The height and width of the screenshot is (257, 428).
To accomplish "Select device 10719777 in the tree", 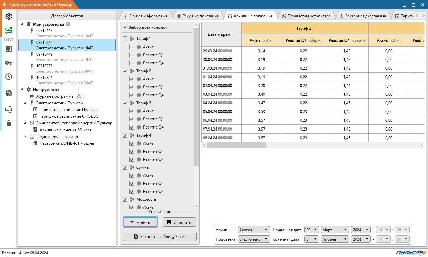I will coord(67,69).
